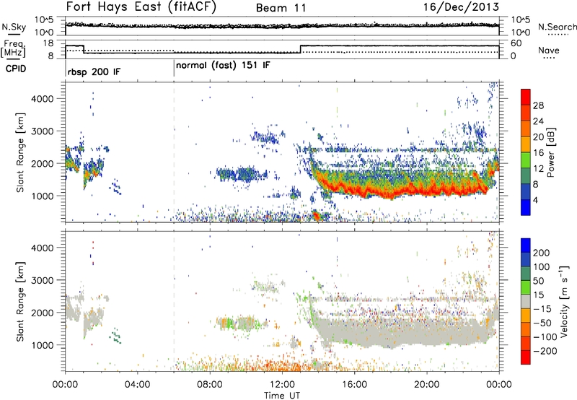
Task: Click the '08:00' time axis tick label
Action: pyautogui.click(x=210, y=385)
